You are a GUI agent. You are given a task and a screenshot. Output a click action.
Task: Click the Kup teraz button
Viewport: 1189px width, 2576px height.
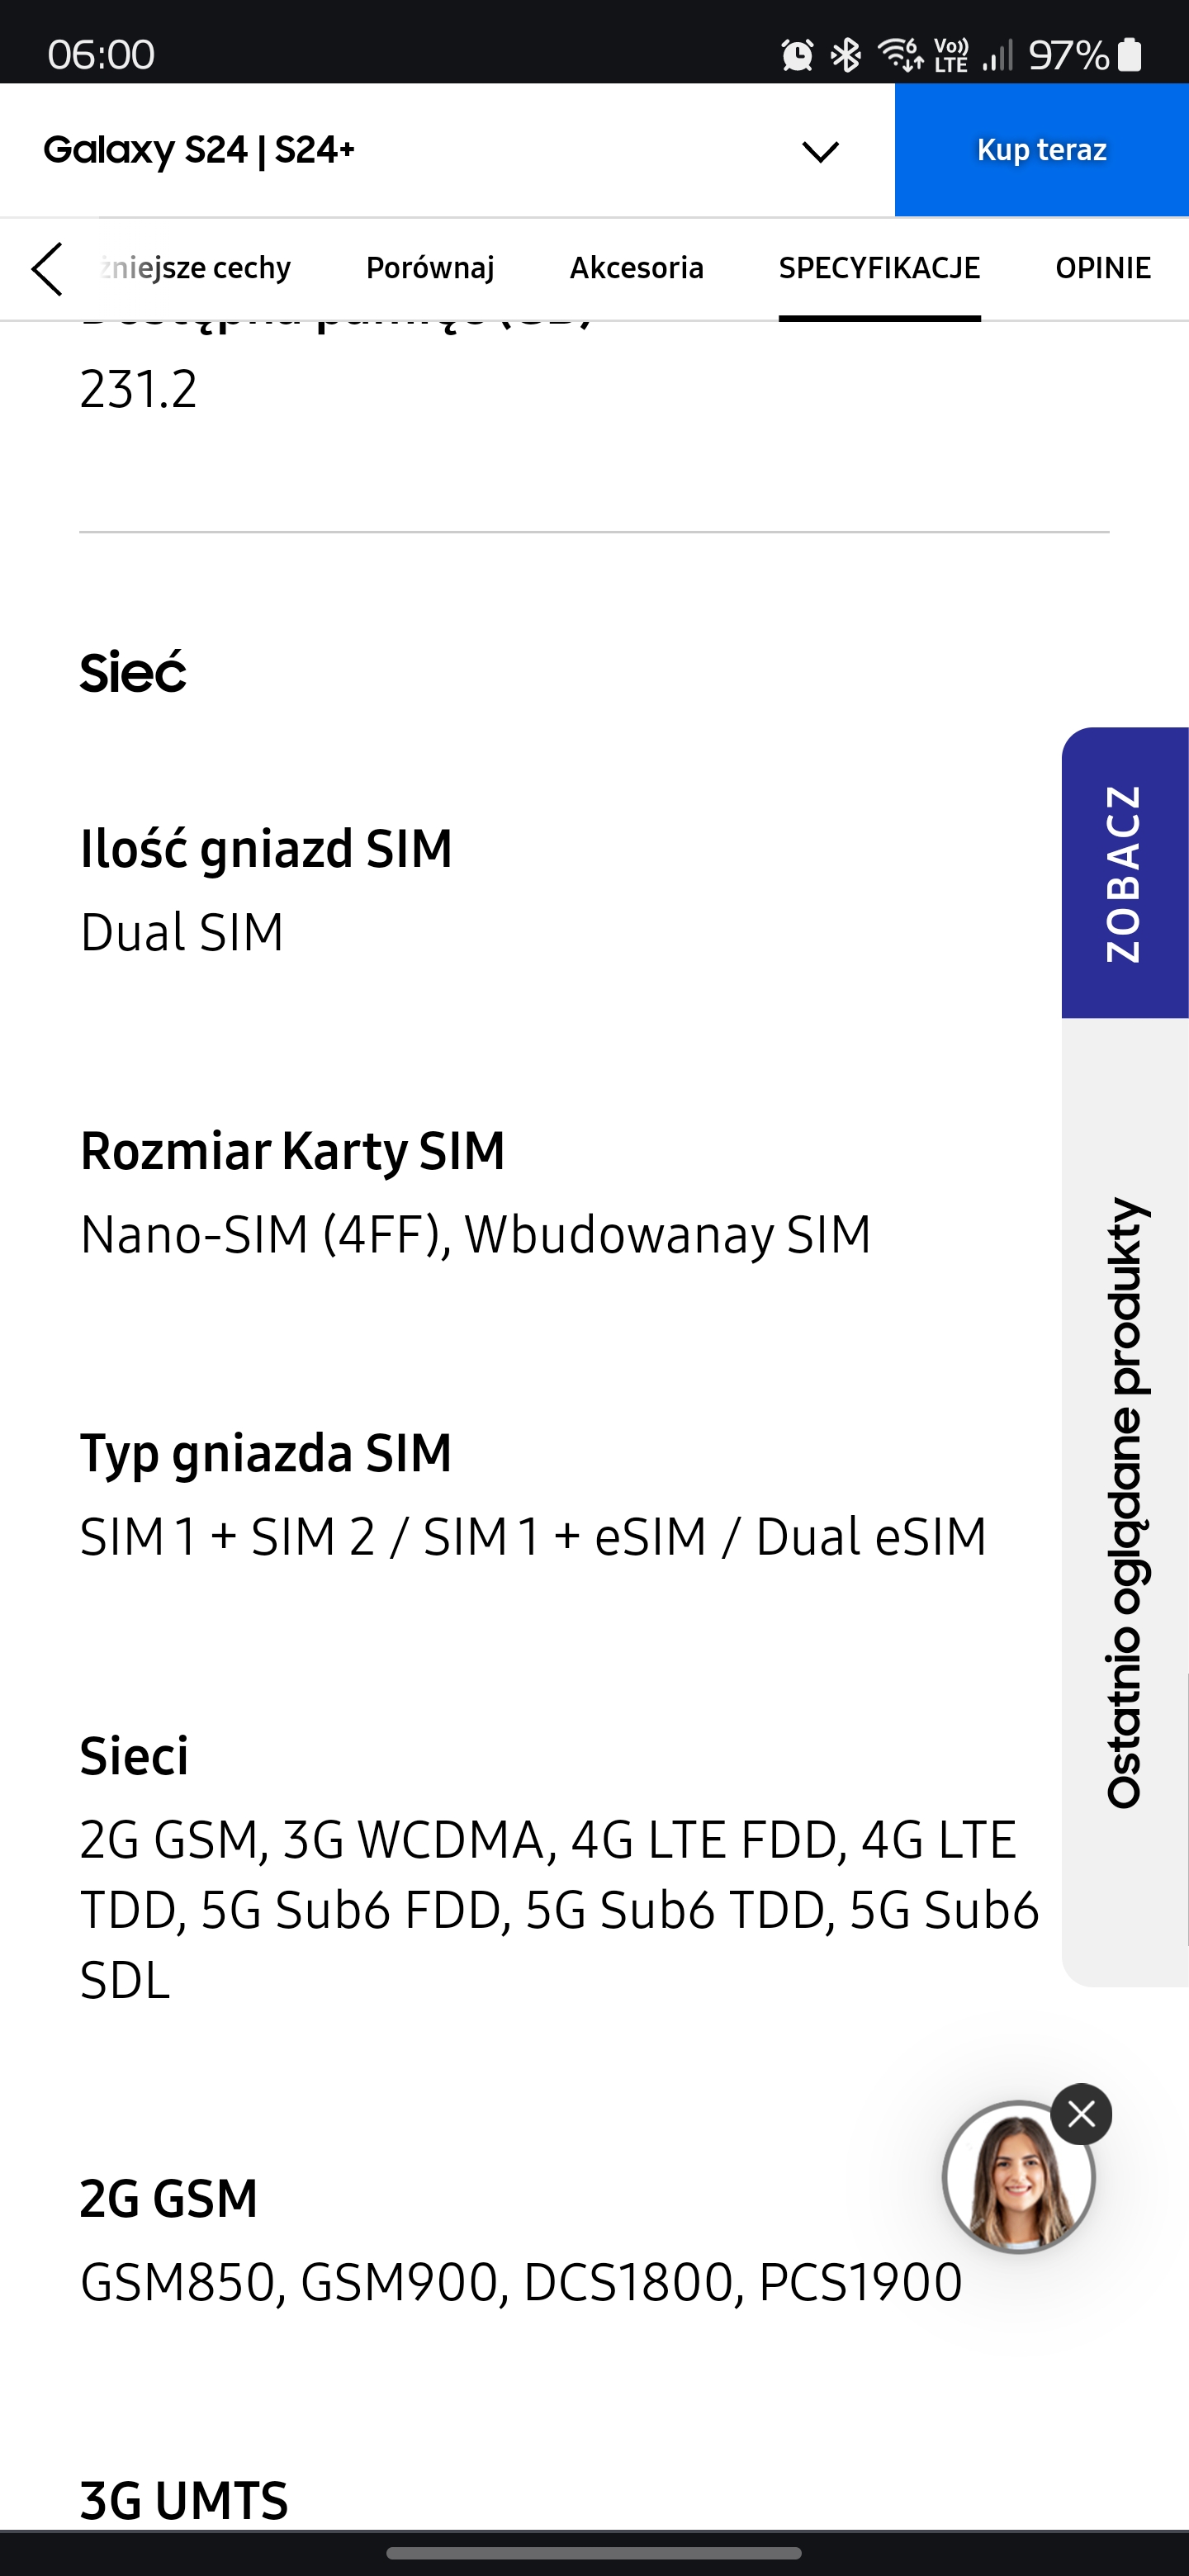[x=1041, y=150]
